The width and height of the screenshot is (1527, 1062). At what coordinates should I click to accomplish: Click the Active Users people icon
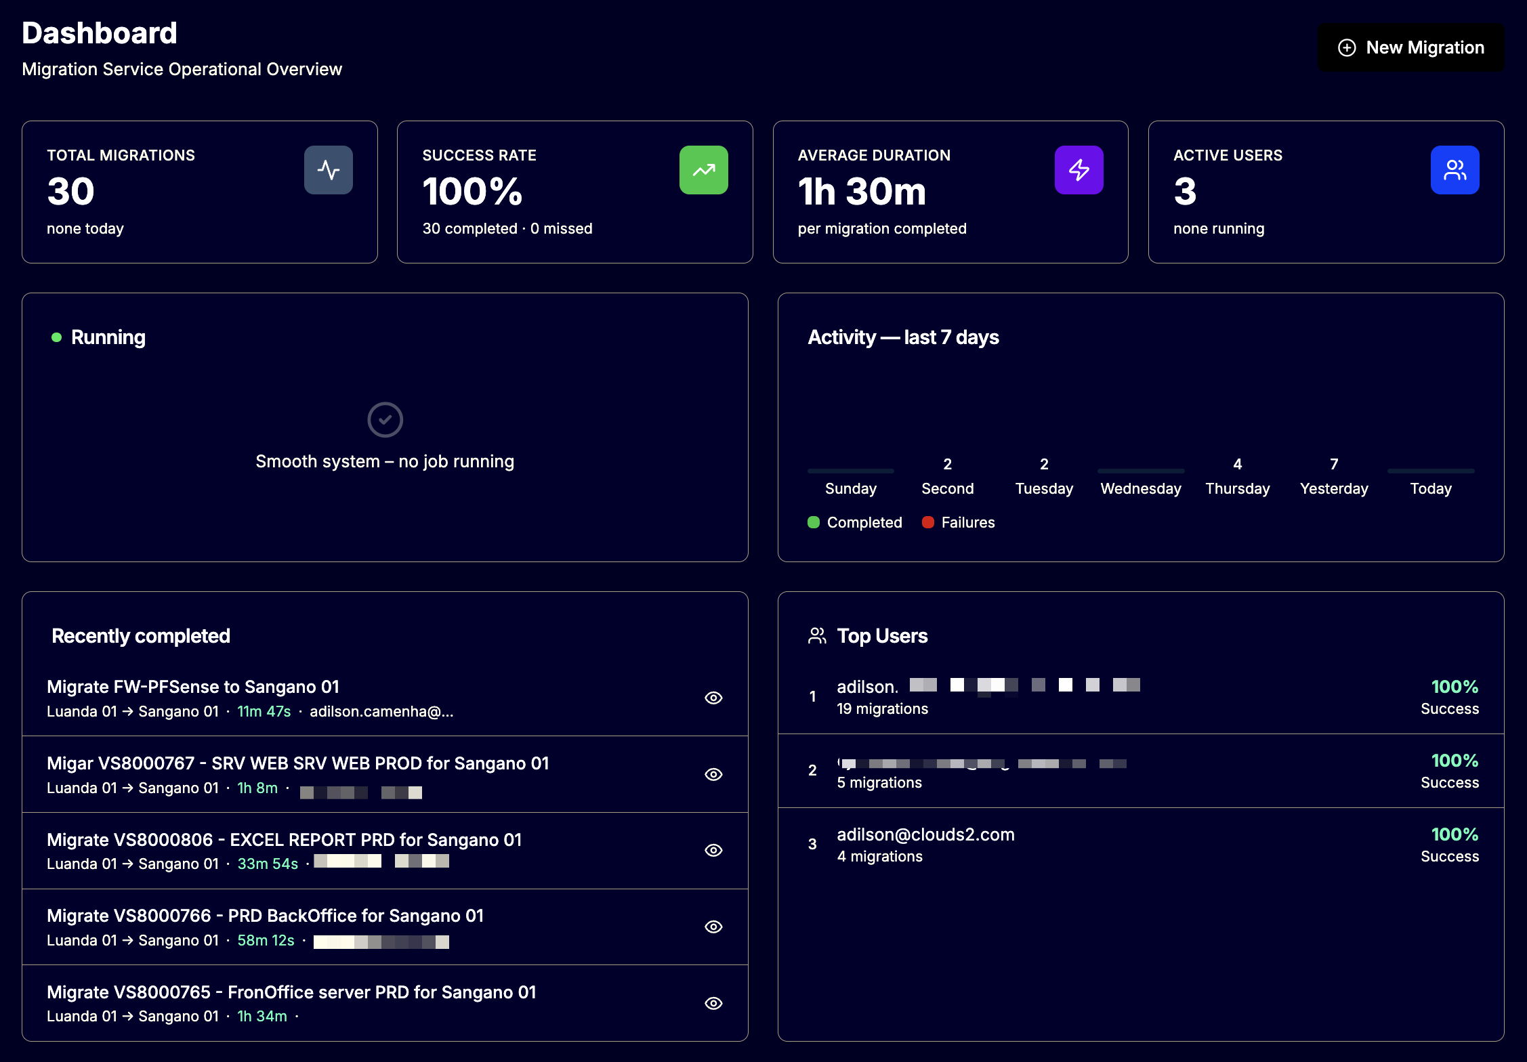pos(1455,170)
